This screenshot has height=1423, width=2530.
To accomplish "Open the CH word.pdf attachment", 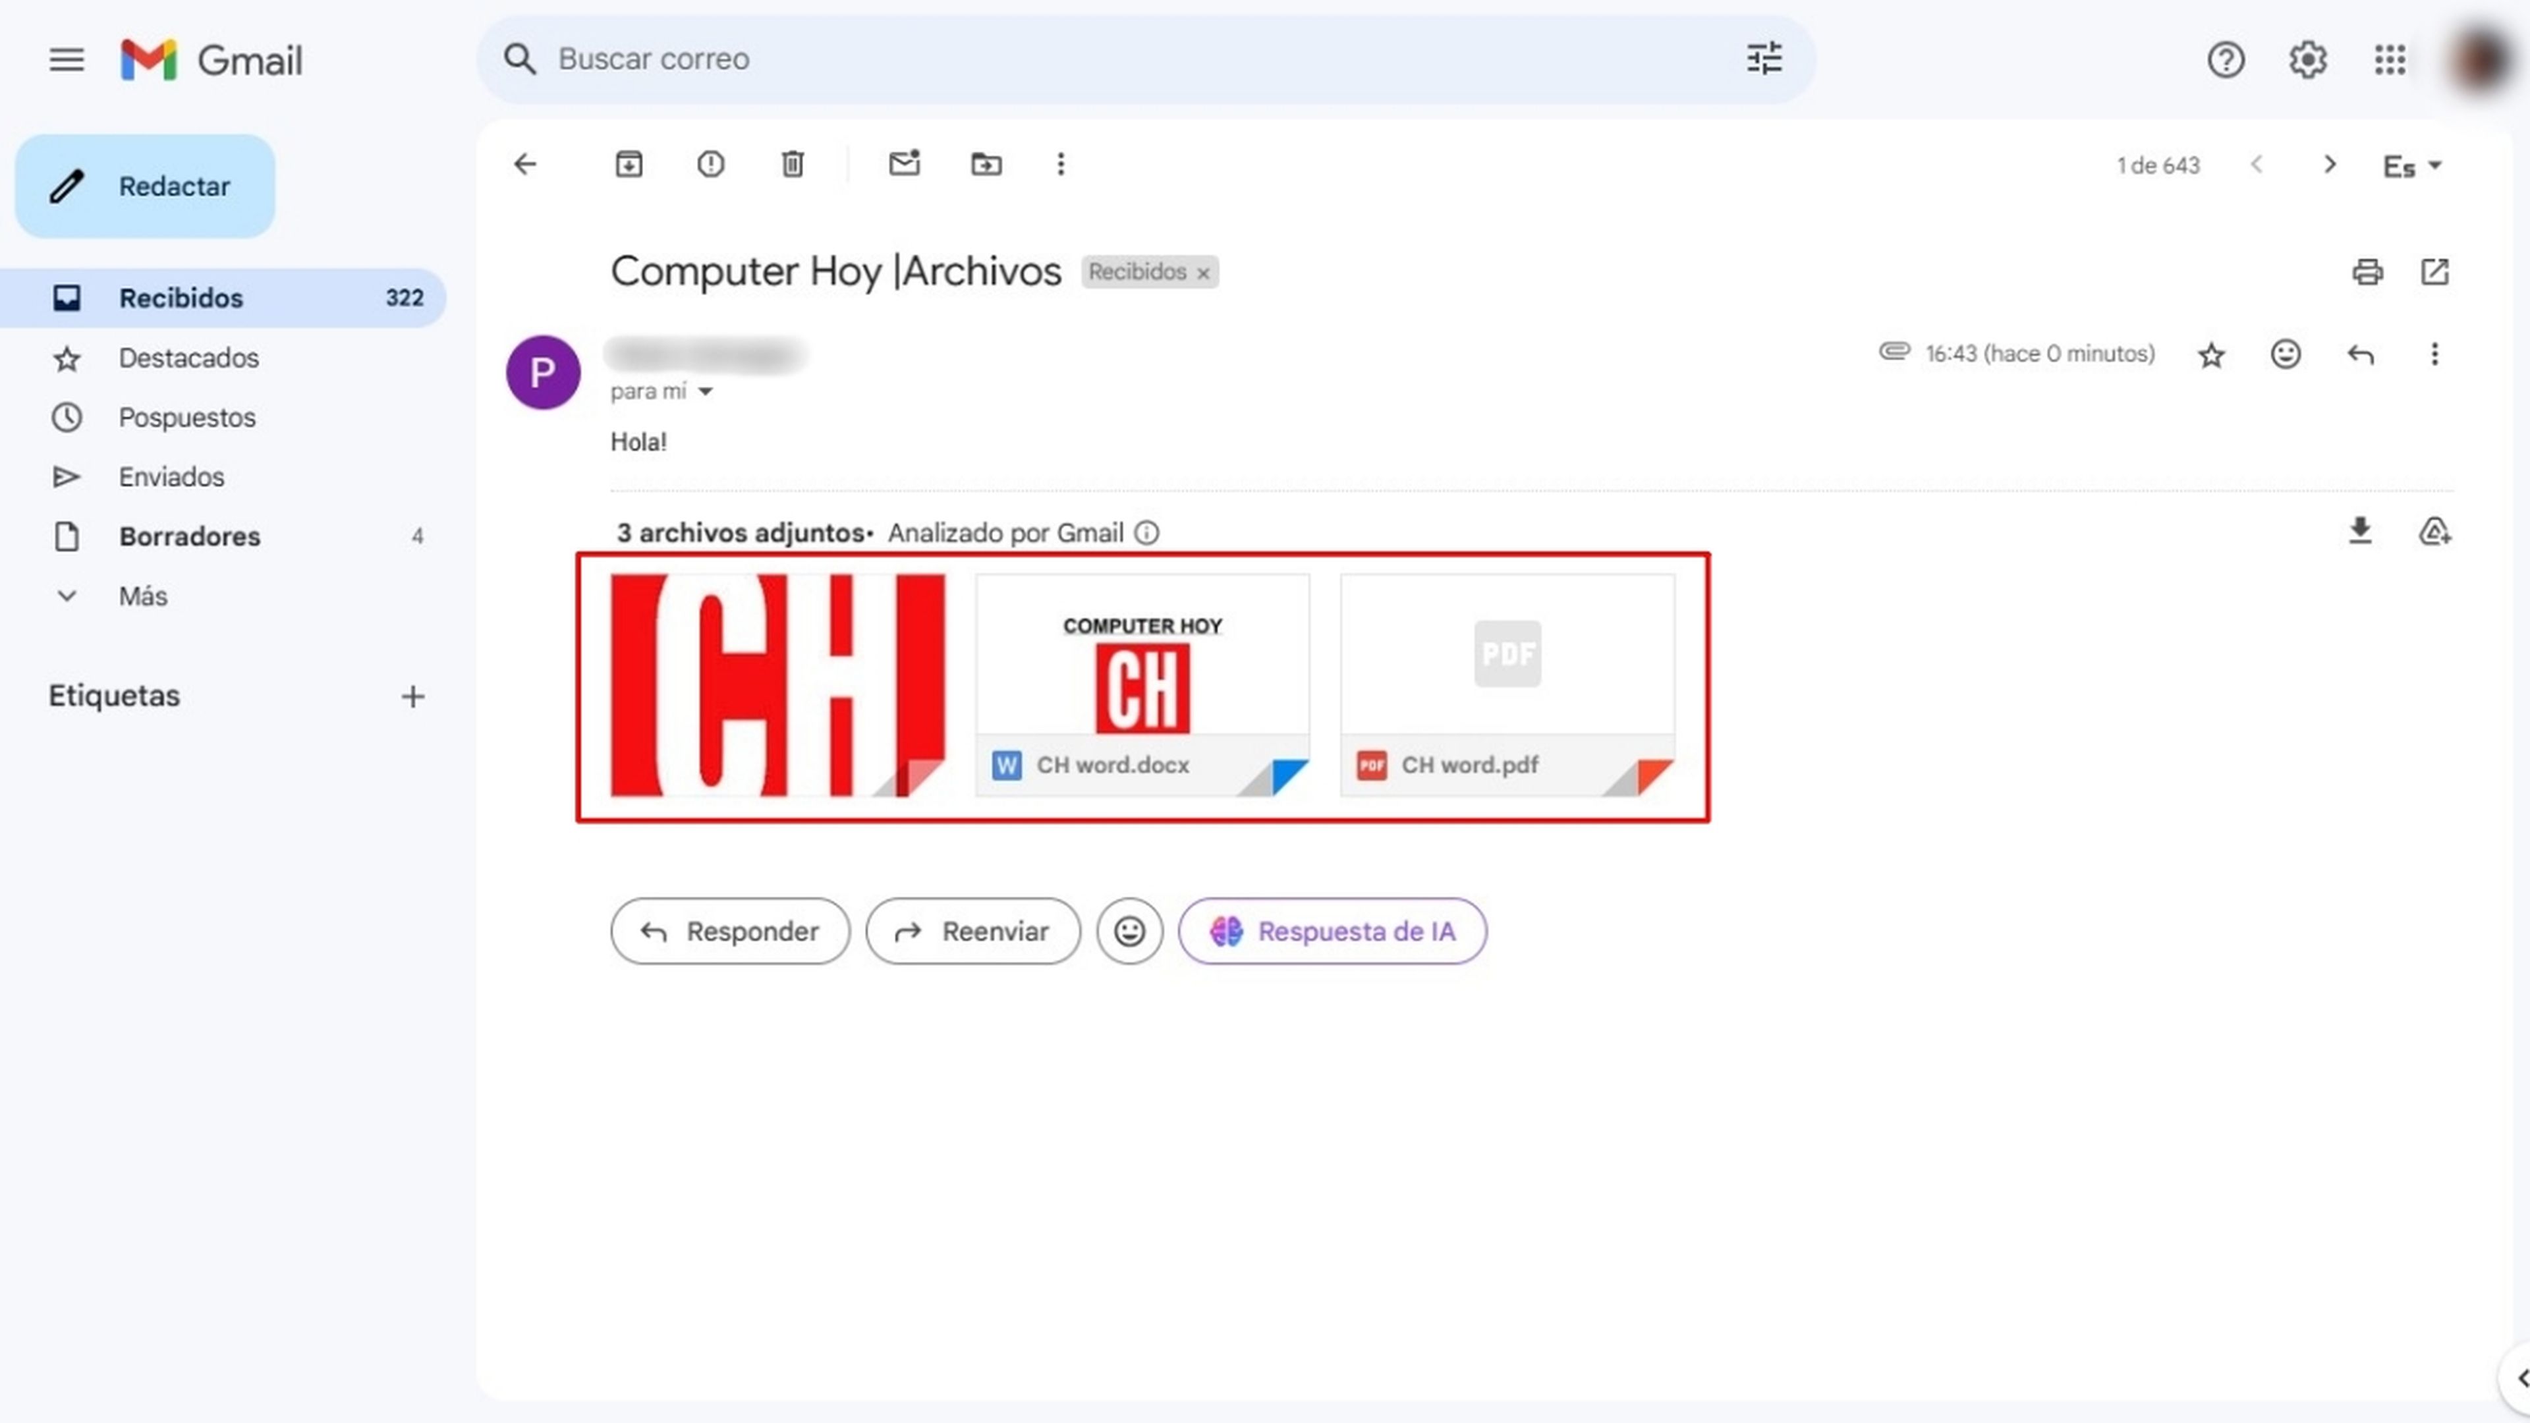I will [x=1507, y=684].
